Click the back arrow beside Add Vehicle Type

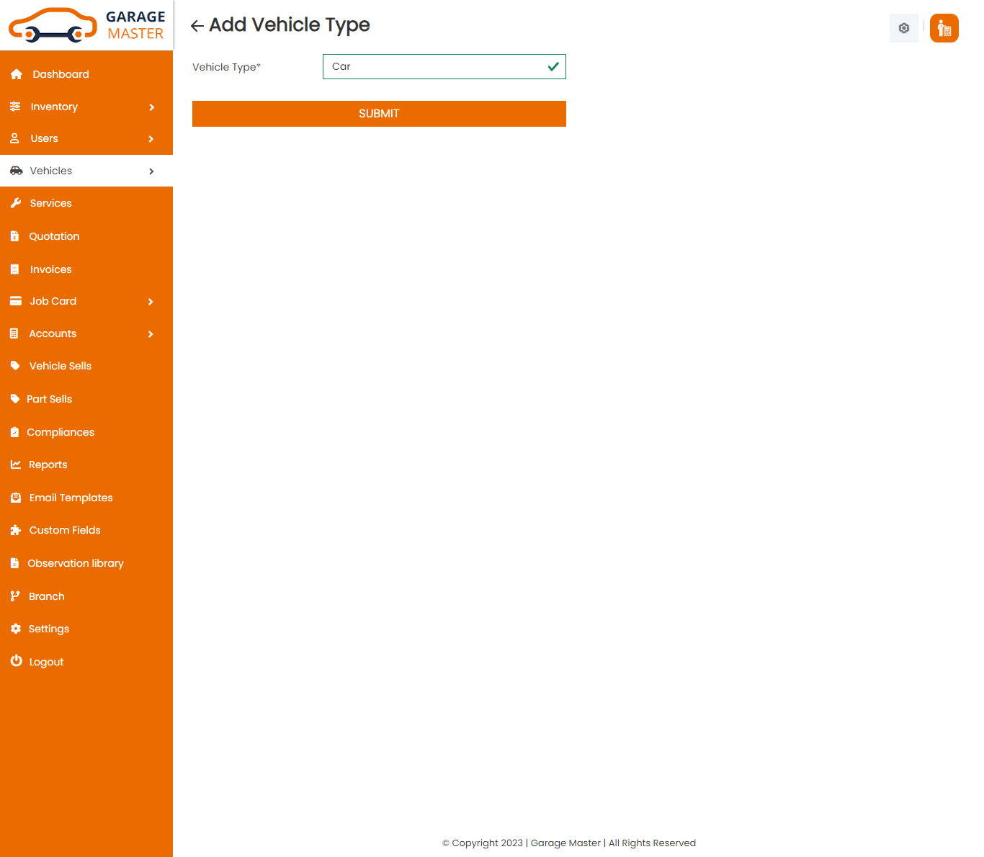click(197, 27)
